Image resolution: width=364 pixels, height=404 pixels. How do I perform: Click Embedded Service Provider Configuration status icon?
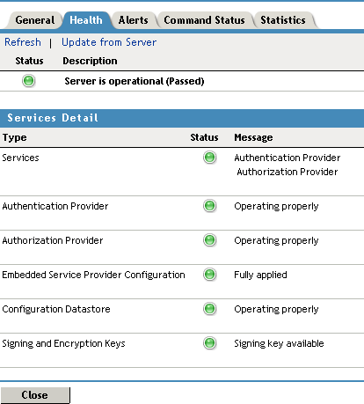coord(209,275)
